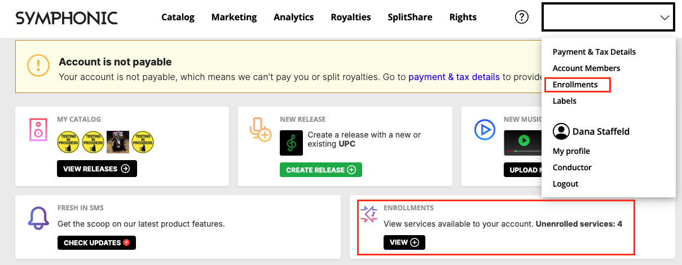
Task: Click the green play button on music player
Action: [524, 140]
